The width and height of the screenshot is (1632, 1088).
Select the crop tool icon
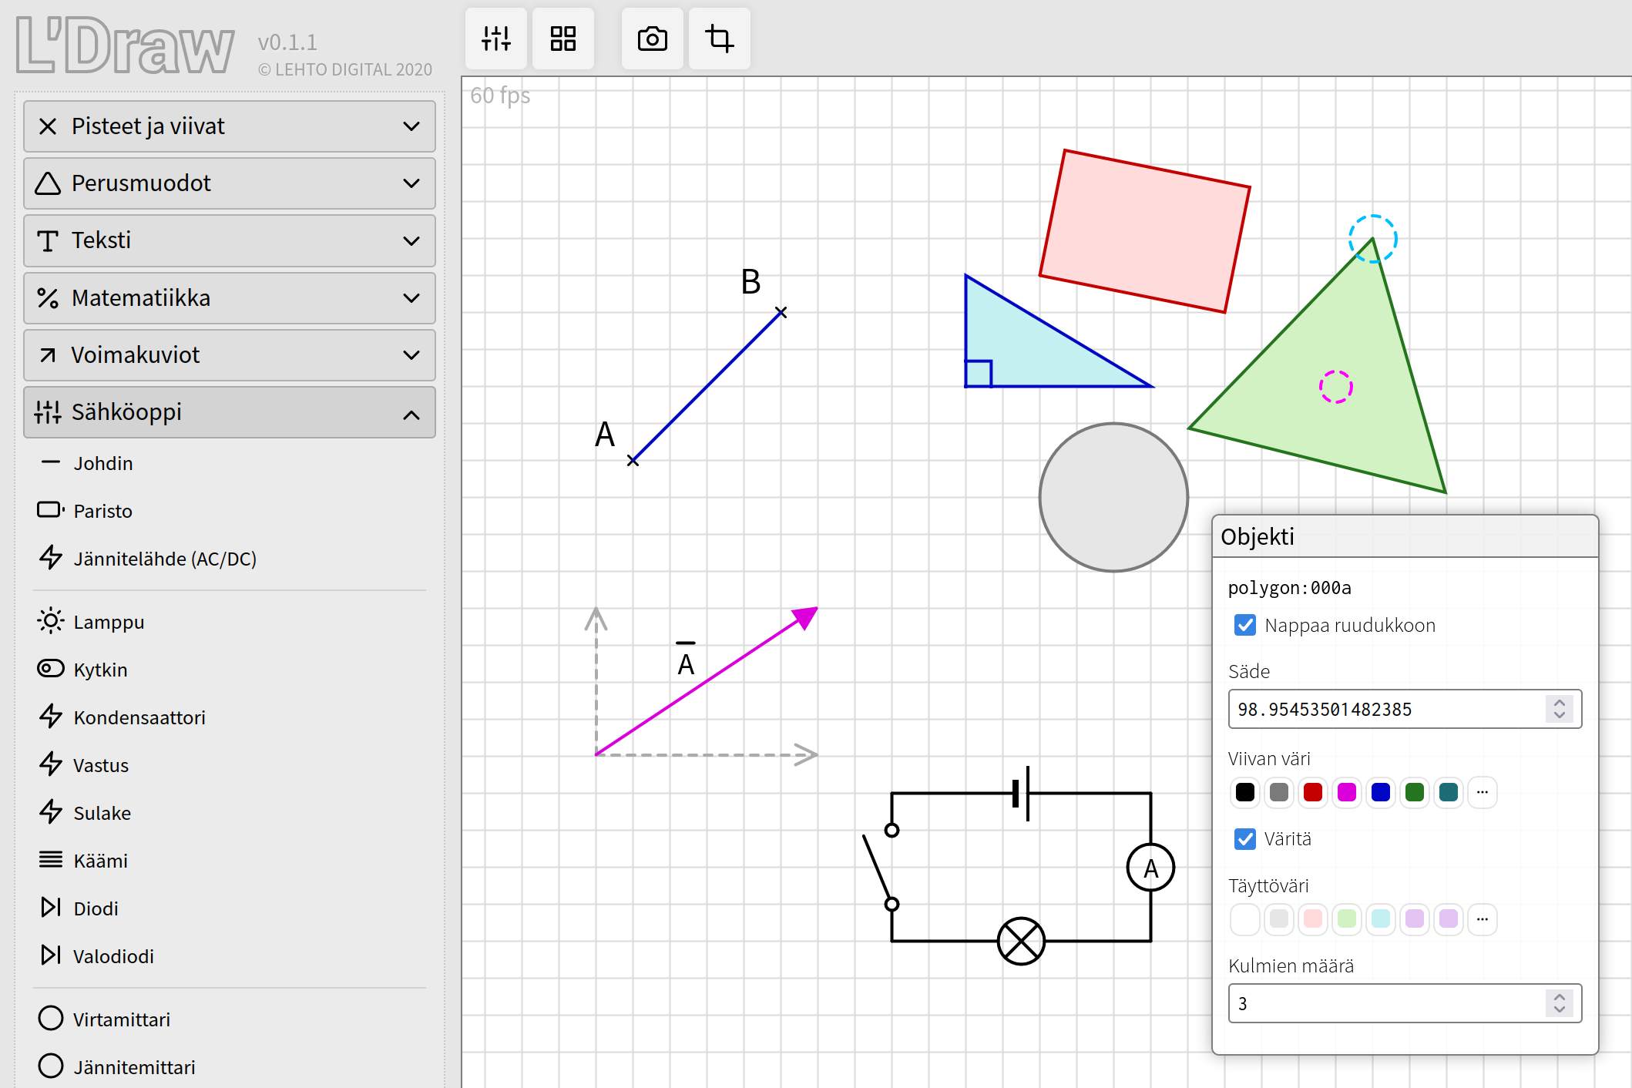pos(719,39)
